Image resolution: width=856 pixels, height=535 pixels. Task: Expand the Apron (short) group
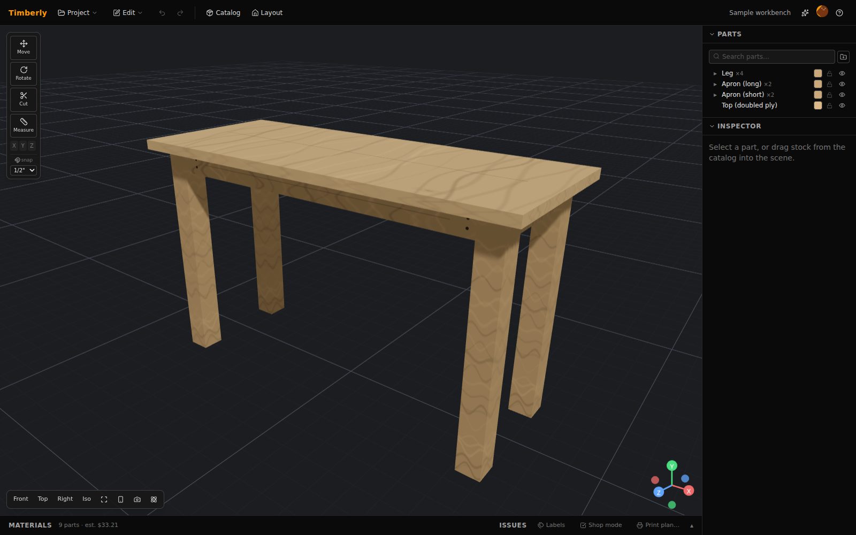click(x=715, y=95)
